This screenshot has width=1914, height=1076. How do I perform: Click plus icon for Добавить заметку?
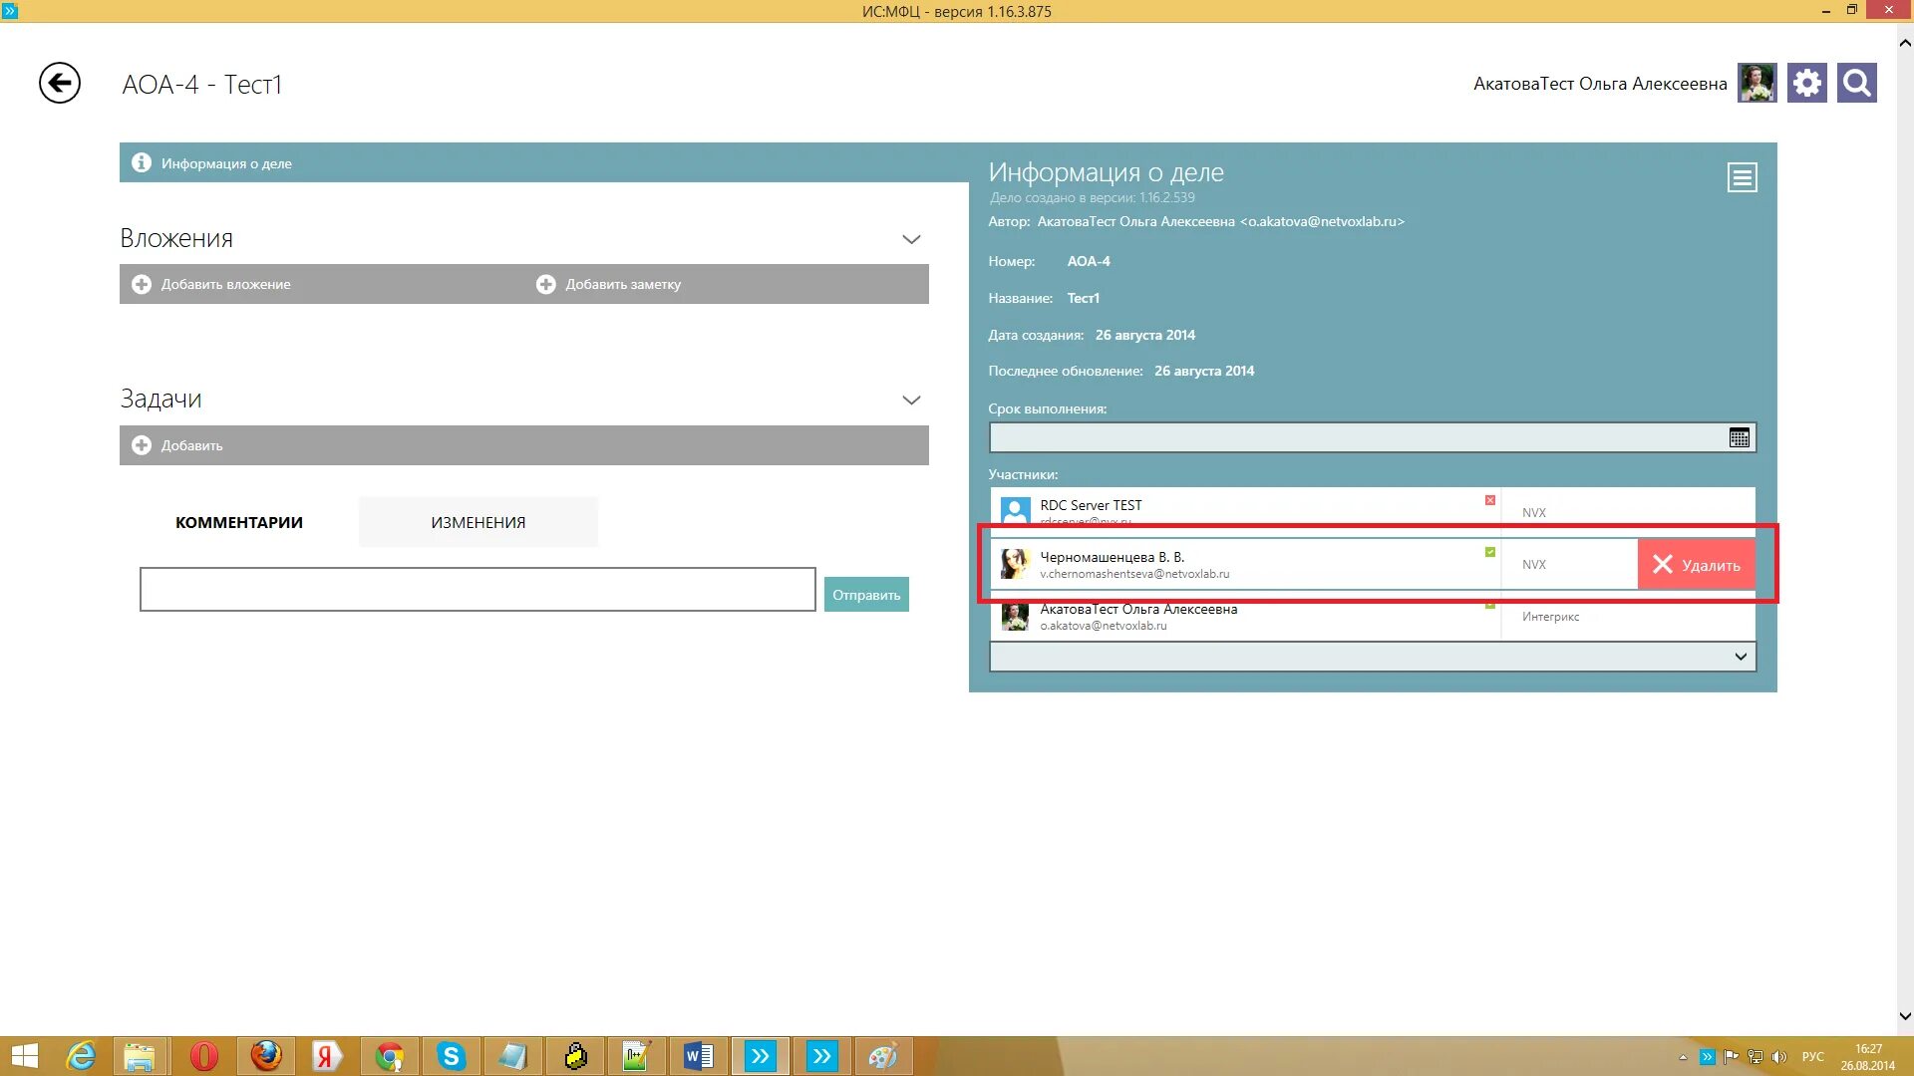pyautogui.click(x=545, y=284)
